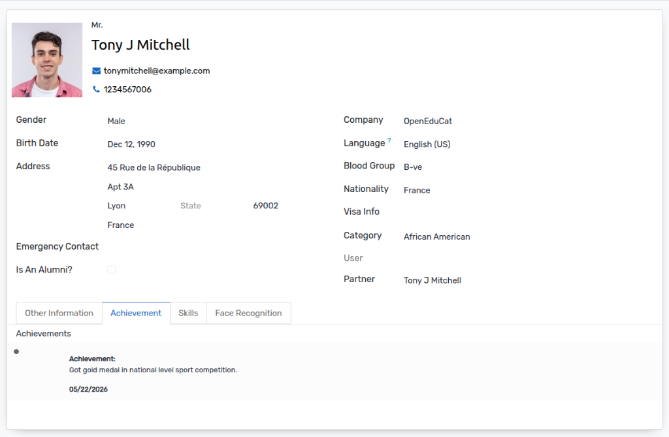Click Tony Mitchell's profile photo
Screen dimensions: 669x437
(x=47, y=59)
